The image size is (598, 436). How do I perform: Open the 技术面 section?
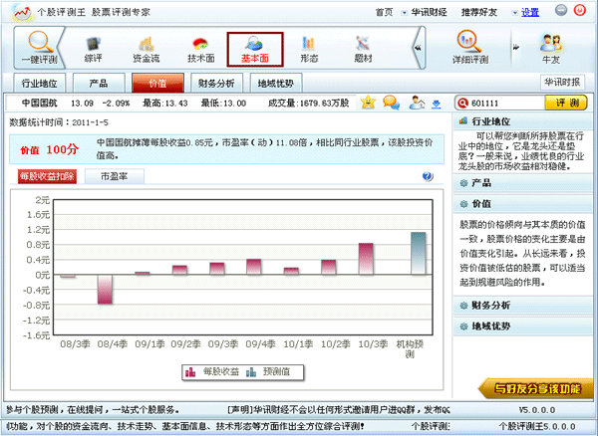tap(201, 50)
